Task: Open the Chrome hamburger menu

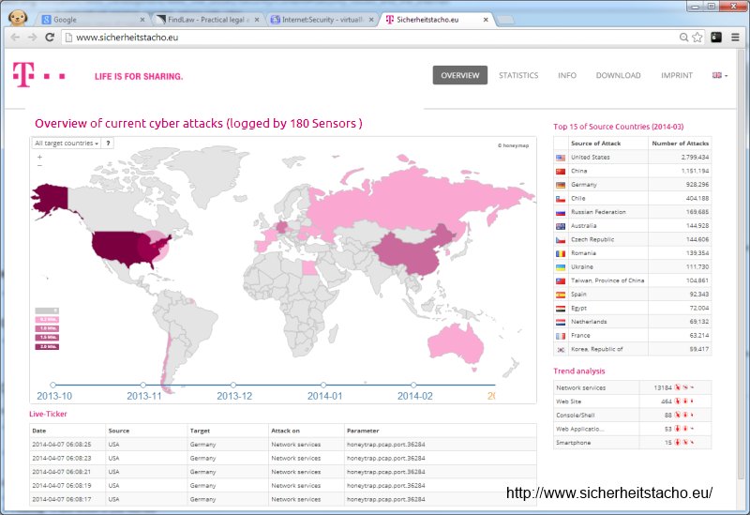Action: coord(735,38)
